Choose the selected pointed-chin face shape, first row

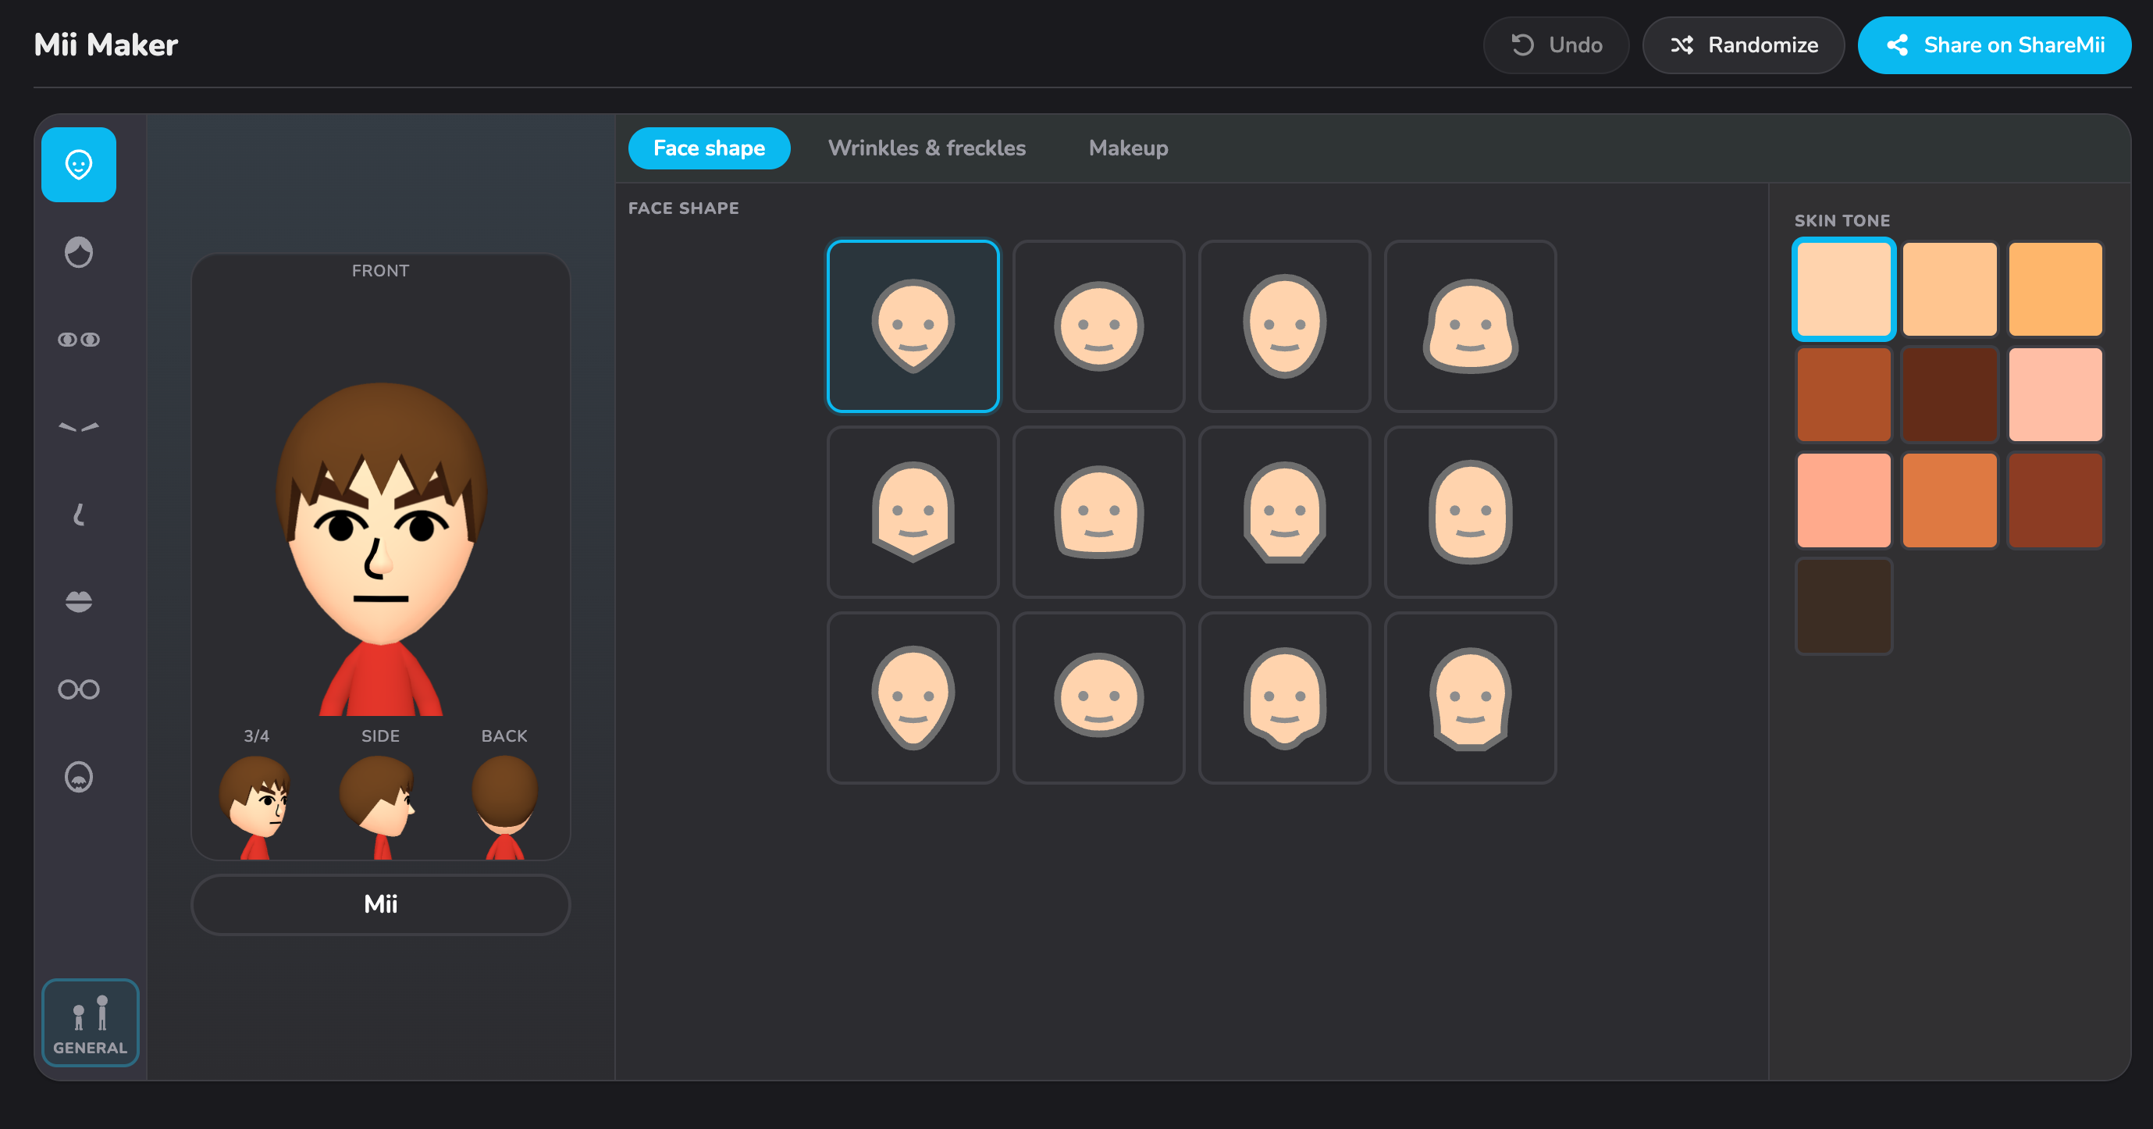[913, 326]
